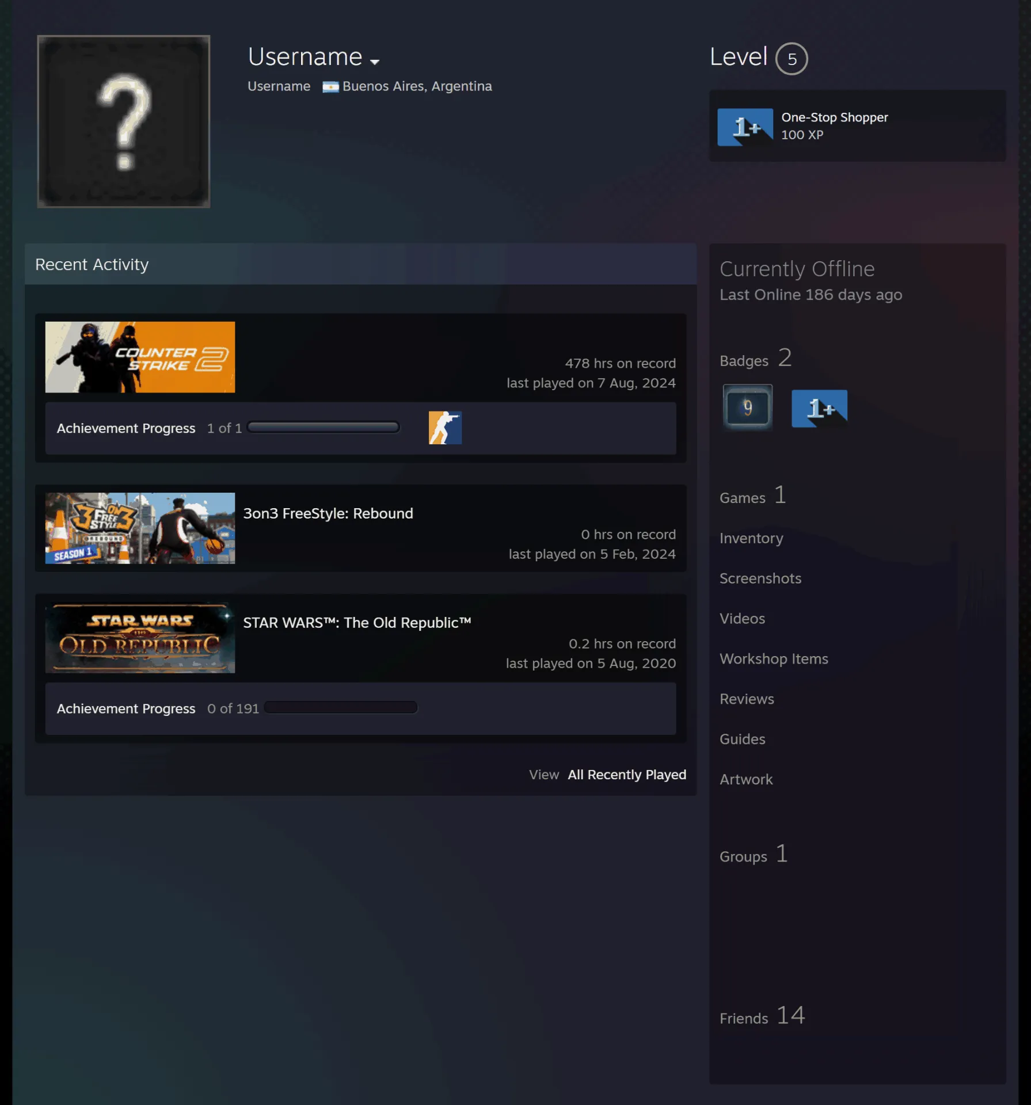Open the One-Stop Shopper badge icon
The width and height of the screenshot is (1031, 1105).
pyautogui.click(x=745, y=127)
